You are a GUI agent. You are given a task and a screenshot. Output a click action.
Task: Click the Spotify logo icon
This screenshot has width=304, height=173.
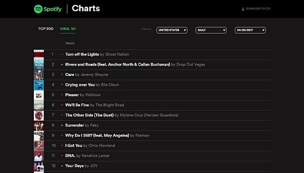tap(38, 9)
